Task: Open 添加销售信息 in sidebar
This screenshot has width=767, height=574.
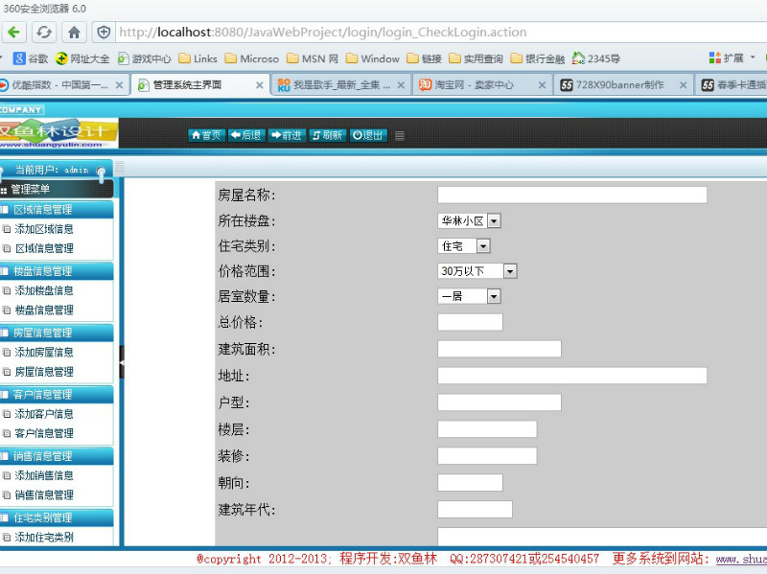Action: (x=44, y=475)
